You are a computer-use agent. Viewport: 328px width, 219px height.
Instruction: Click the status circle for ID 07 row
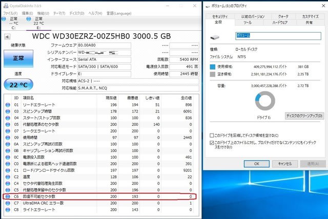(8, 131)
